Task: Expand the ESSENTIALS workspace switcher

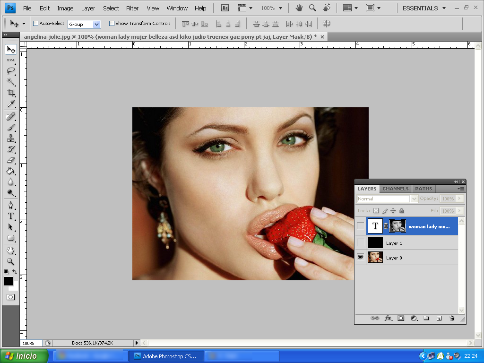Action: (423, 8)
